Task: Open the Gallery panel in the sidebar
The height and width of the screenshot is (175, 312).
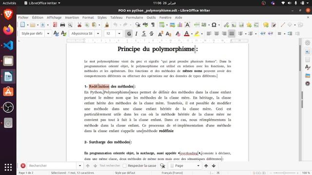Action: 308,76
